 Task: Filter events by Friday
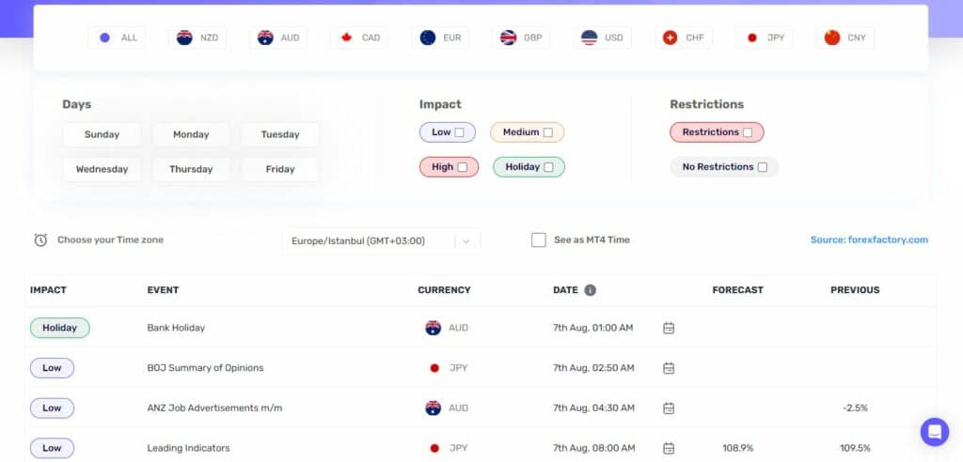pos(280,169)
